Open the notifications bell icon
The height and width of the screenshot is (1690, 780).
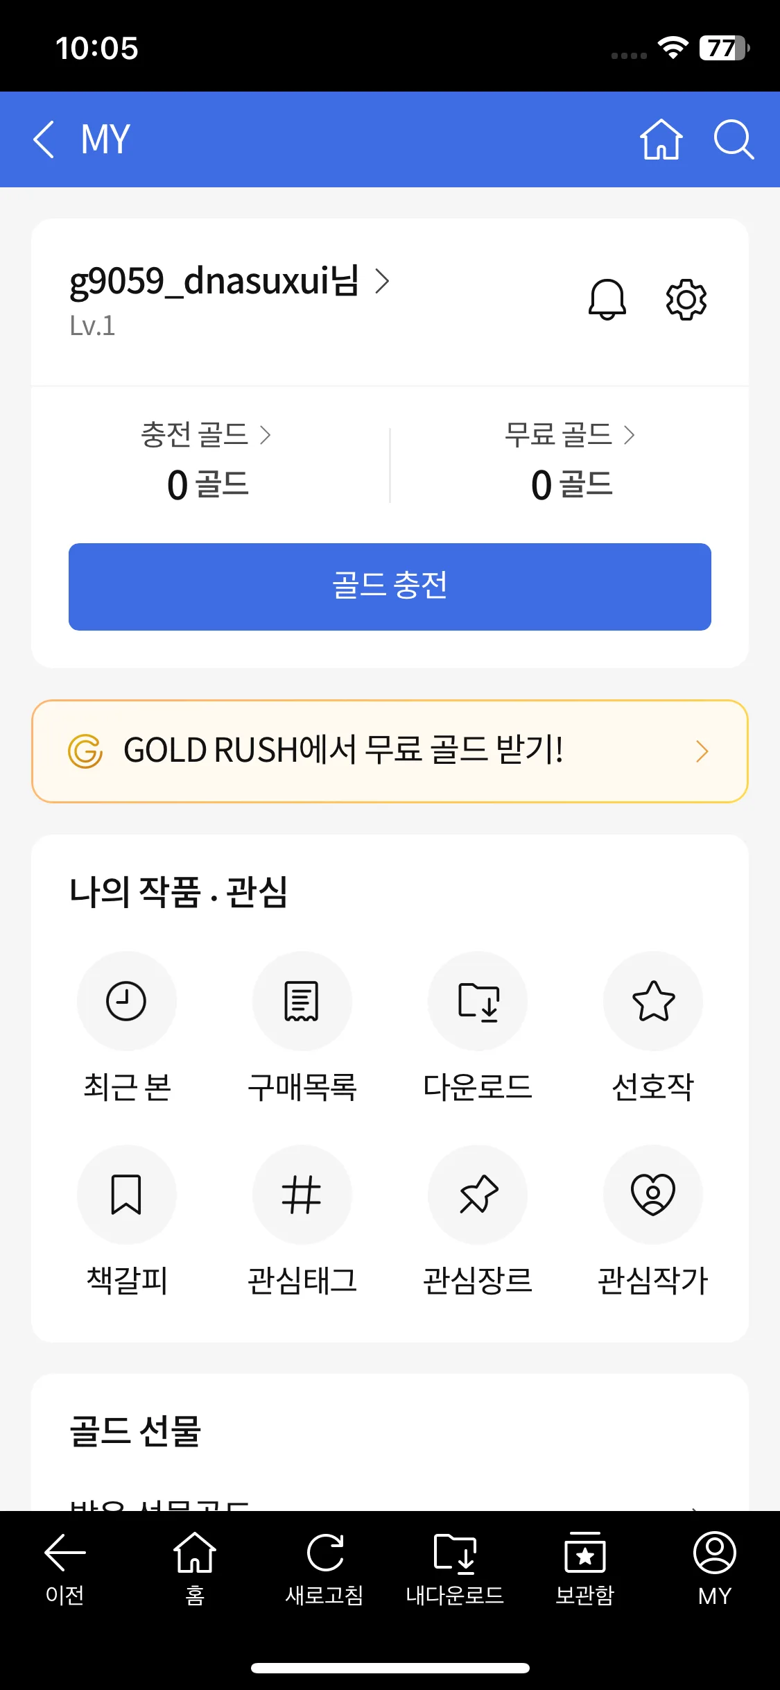point(607,300)
